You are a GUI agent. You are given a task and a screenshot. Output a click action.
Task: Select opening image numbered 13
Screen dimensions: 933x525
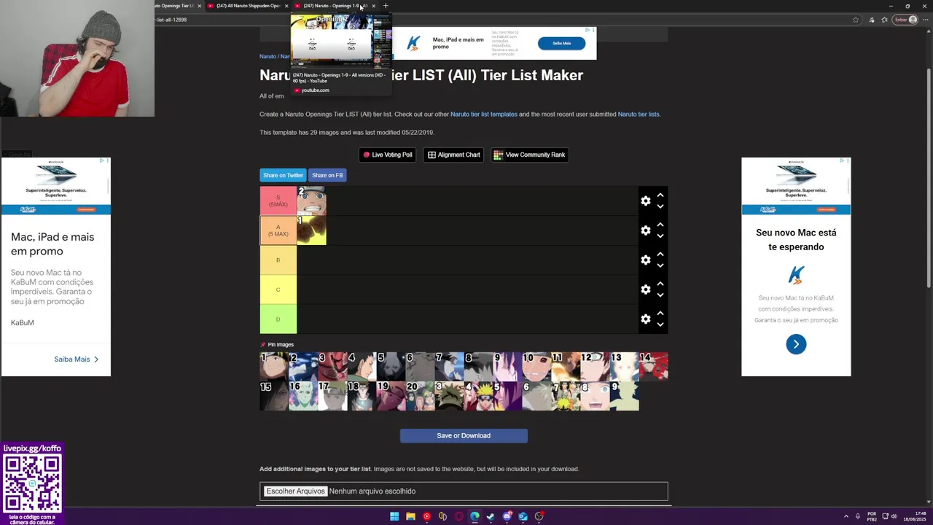(x=624, y=367)
